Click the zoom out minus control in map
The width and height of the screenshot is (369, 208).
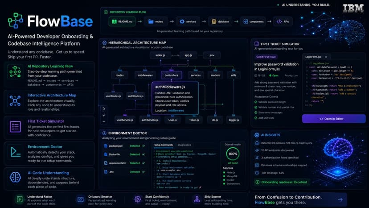pyautogui.click(x=104, y=122)
